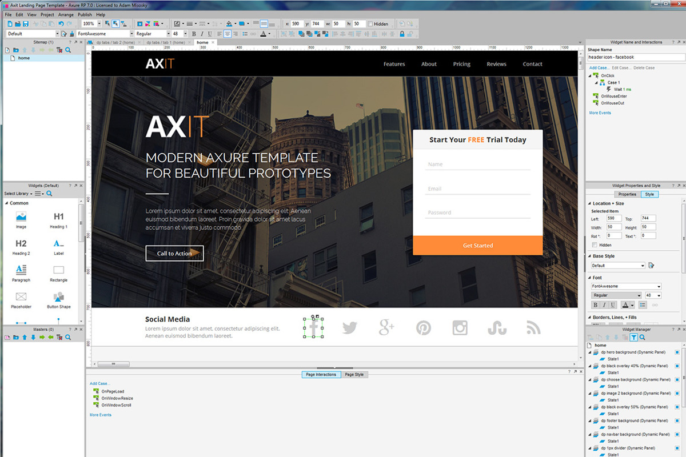
Task: Click the search icon in the Widgets panel
Action: [49, 194]
